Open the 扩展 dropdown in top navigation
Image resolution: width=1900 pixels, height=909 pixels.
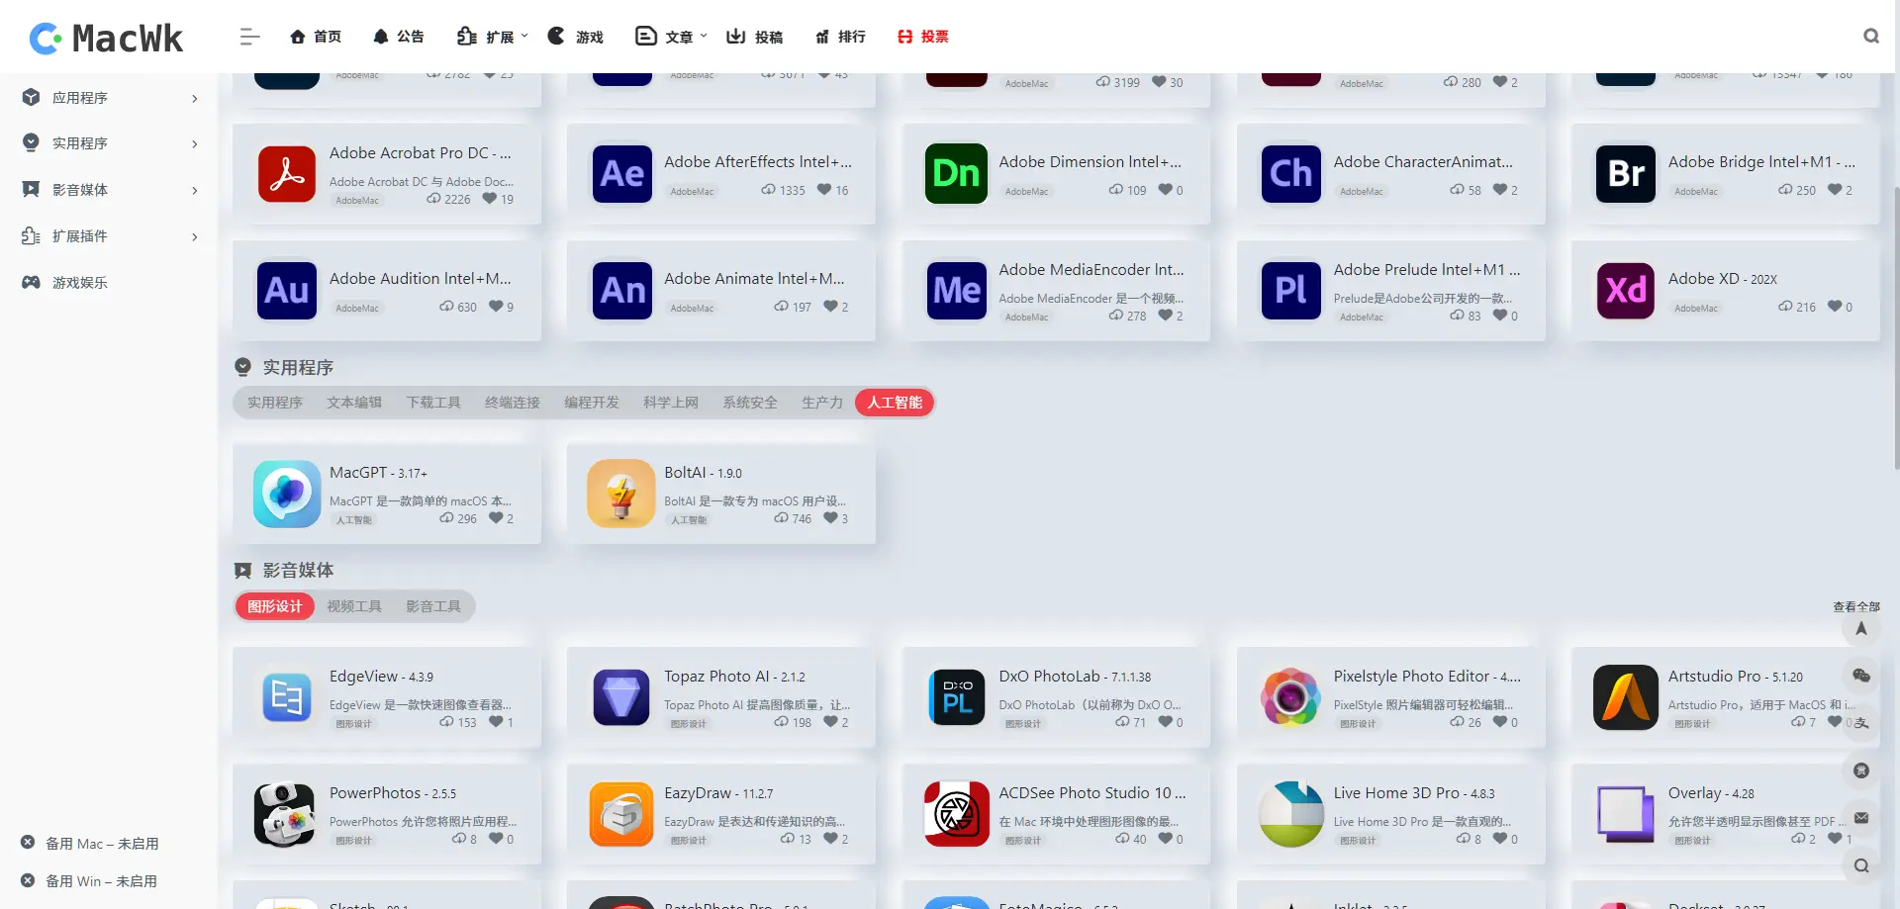(493, 37)
